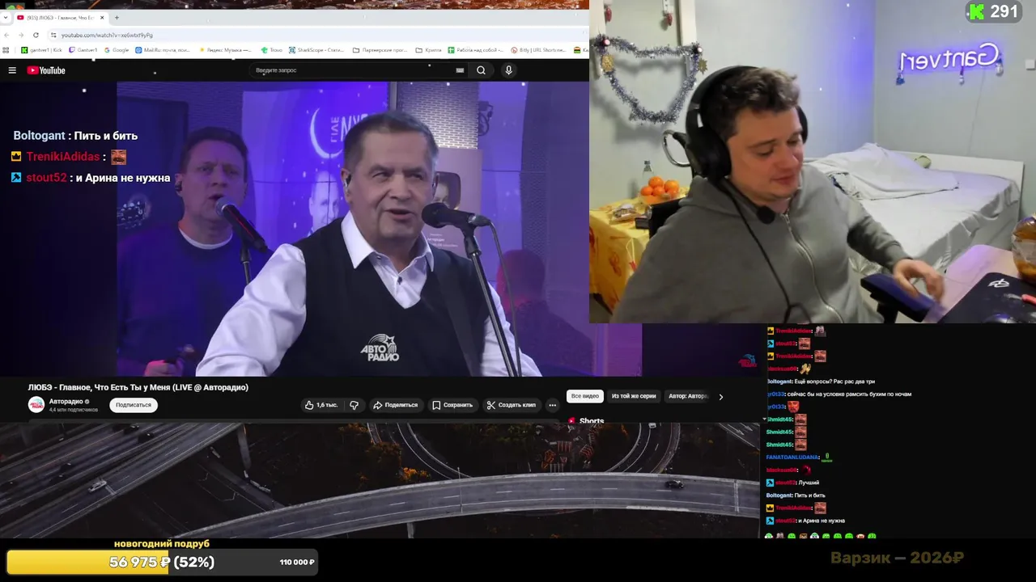The image size is (1036, 582).
Task: Open the YouTube hamburger guide menu
Action: (12, 70)
